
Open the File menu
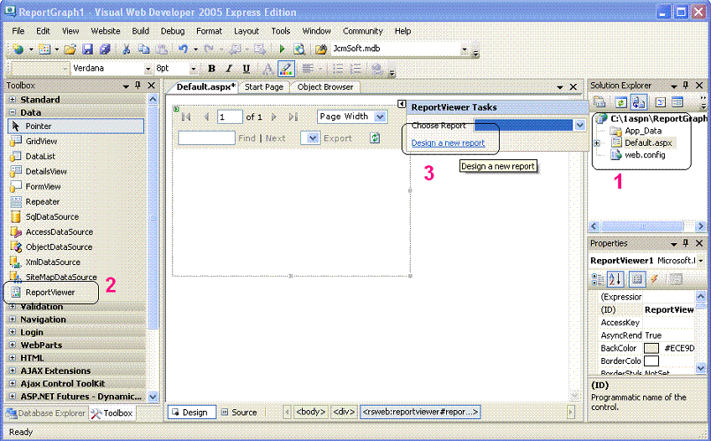18,31
